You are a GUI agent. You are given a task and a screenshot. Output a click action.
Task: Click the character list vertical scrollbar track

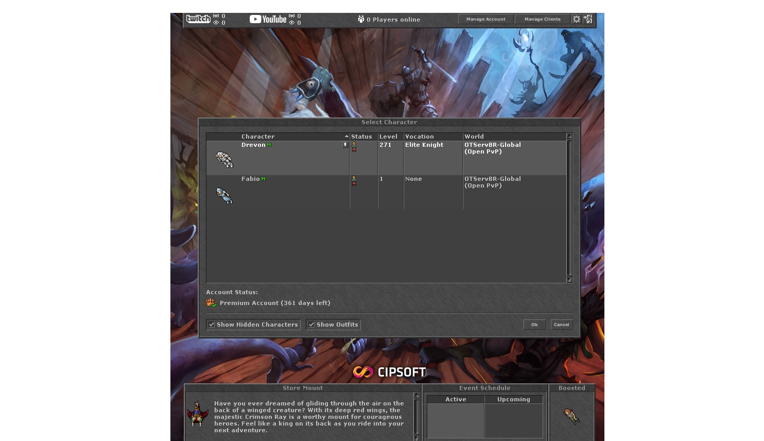[569, 208]
